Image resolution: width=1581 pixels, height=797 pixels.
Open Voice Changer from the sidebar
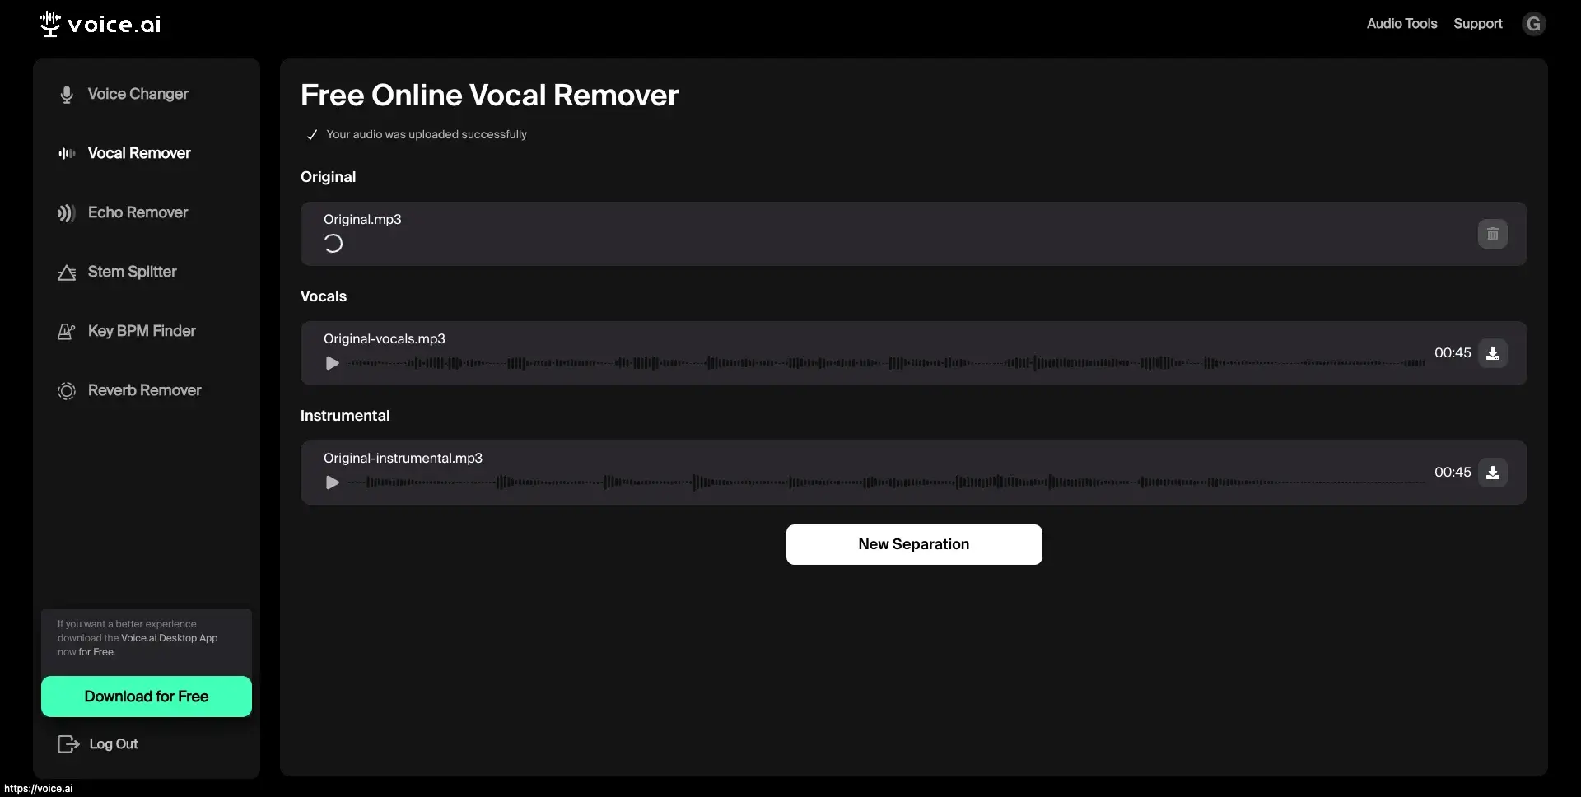[x=138, y=94]
